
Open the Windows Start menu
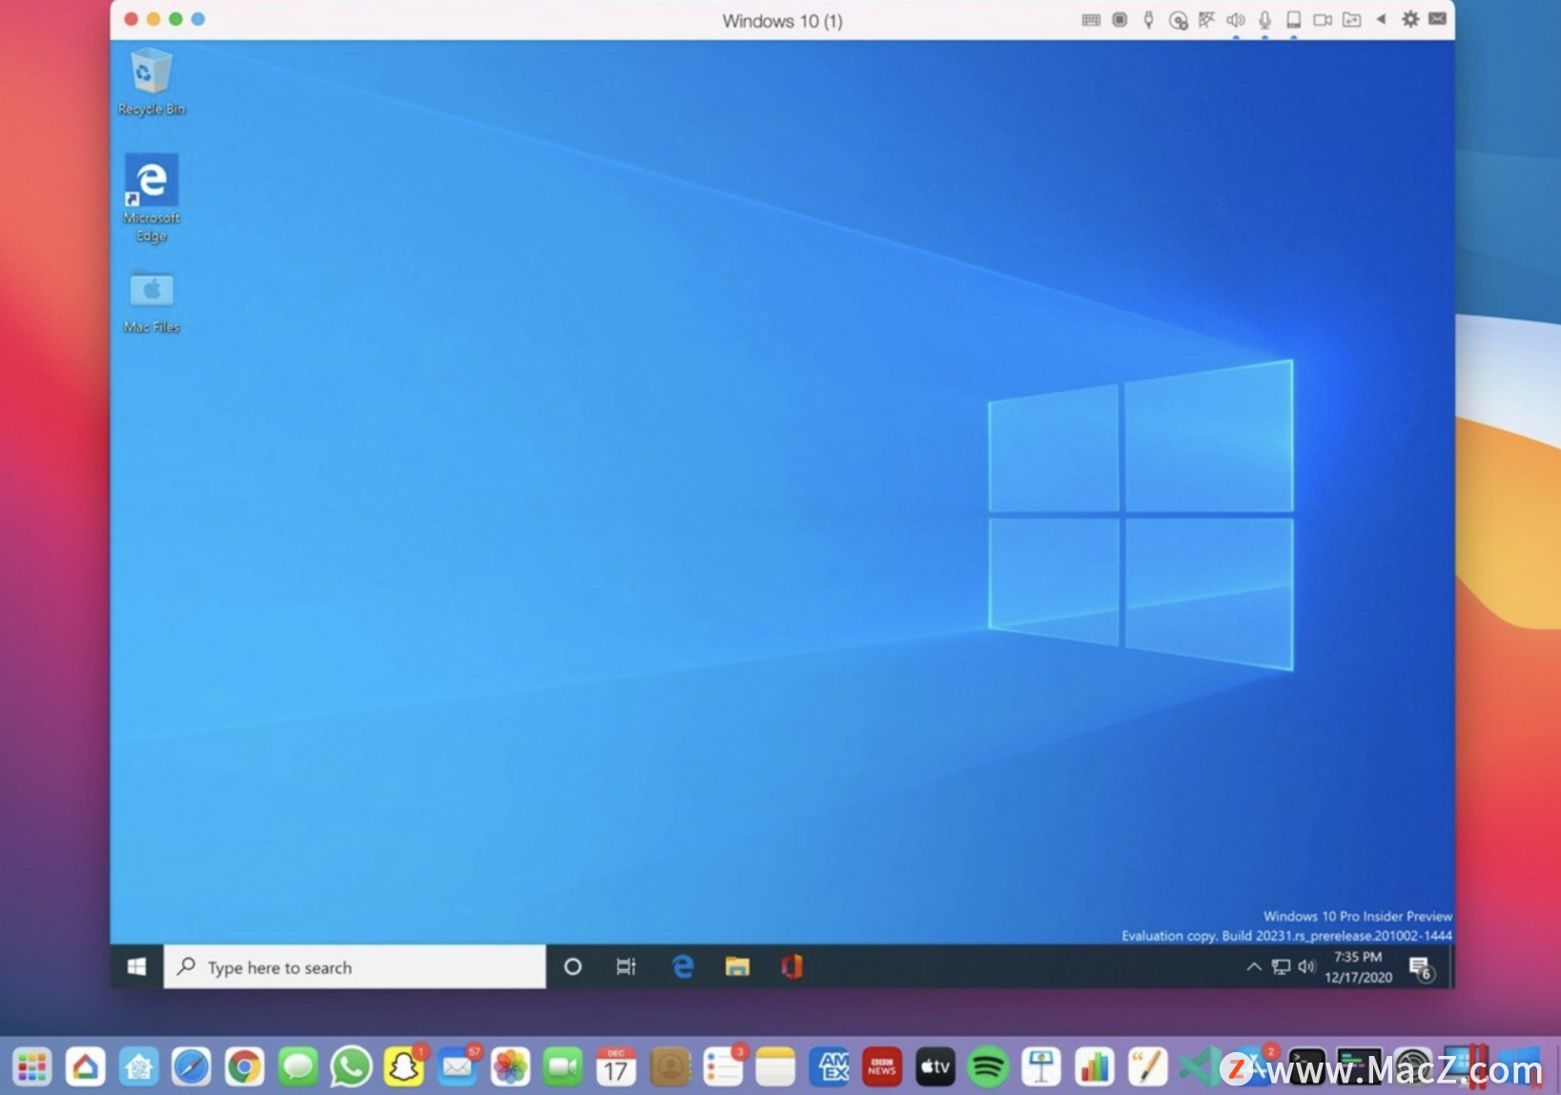[x=136, y=966]
